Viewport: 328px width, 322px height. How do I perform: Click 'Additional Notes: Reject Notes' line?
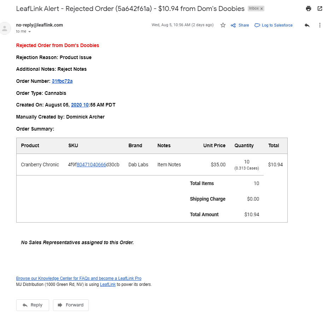pyautogui.click(x=51, y=69)
